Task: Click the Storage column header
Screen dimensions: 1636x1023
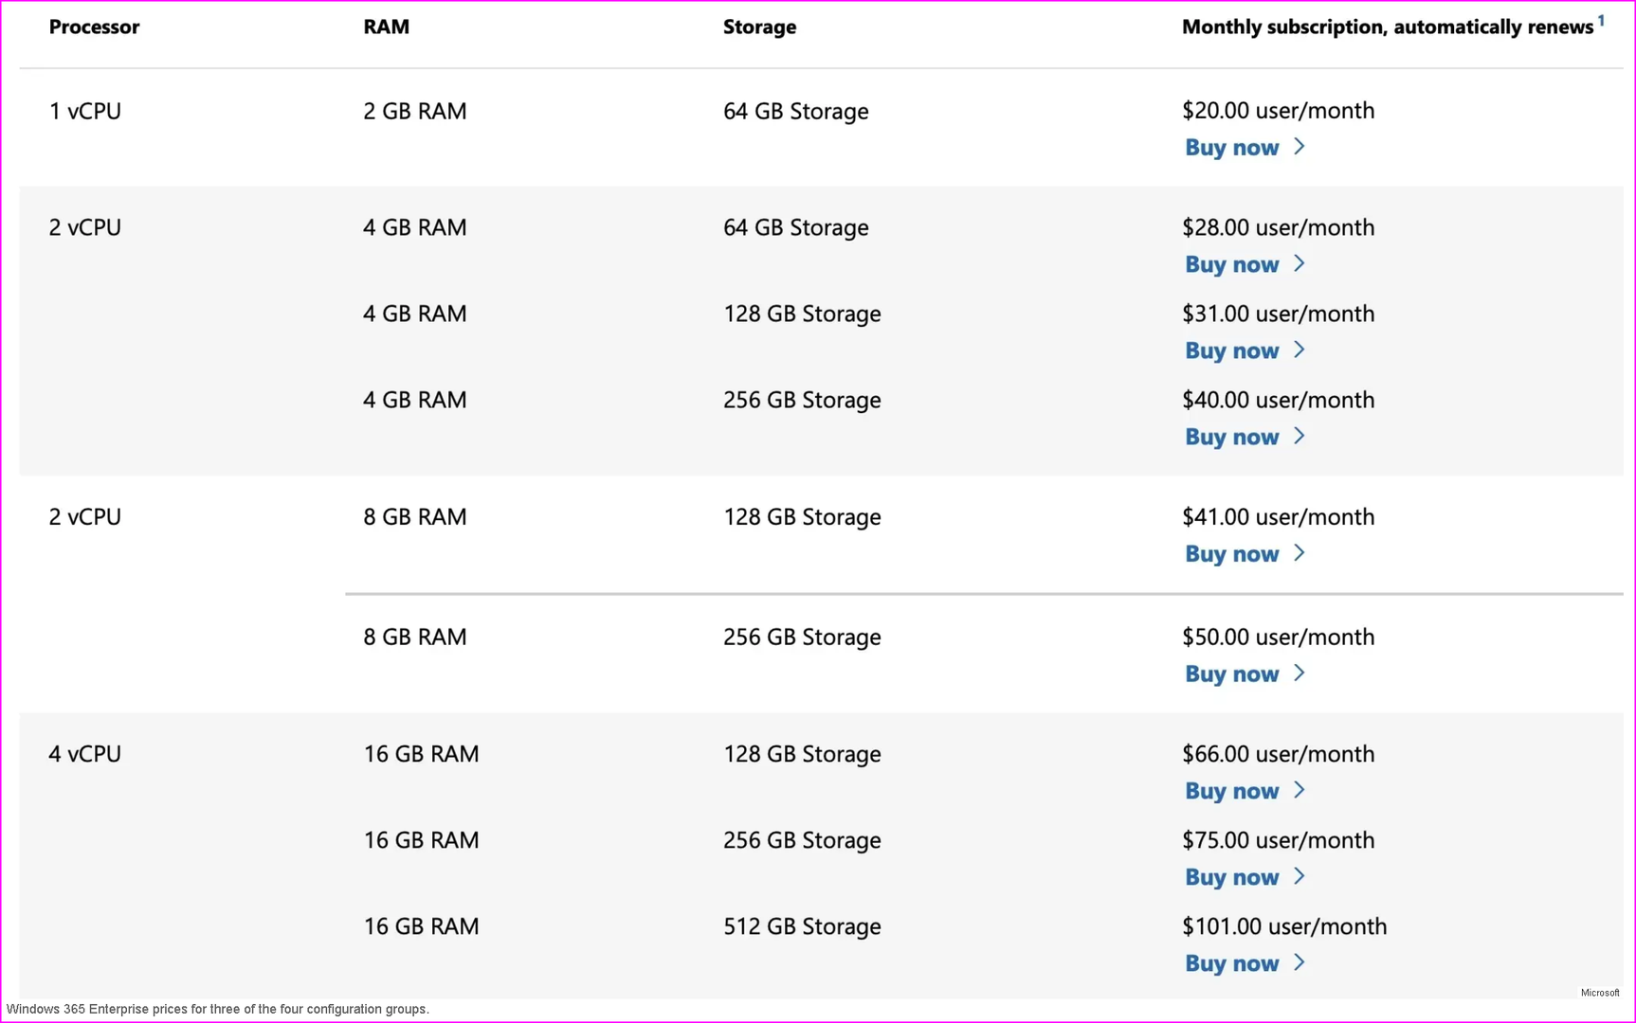Action: pyautogui.click(x=759, y=27)
